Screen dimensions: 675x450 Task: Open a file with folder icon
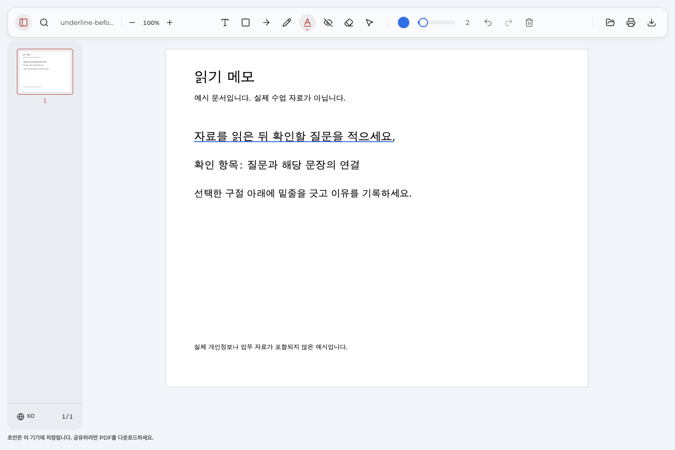click(x=610, y=22)
